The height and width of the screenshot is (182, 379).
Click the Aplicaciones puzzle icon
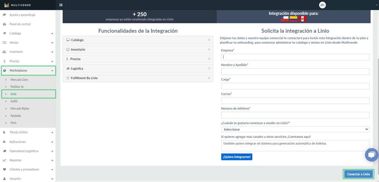[4, 142]
